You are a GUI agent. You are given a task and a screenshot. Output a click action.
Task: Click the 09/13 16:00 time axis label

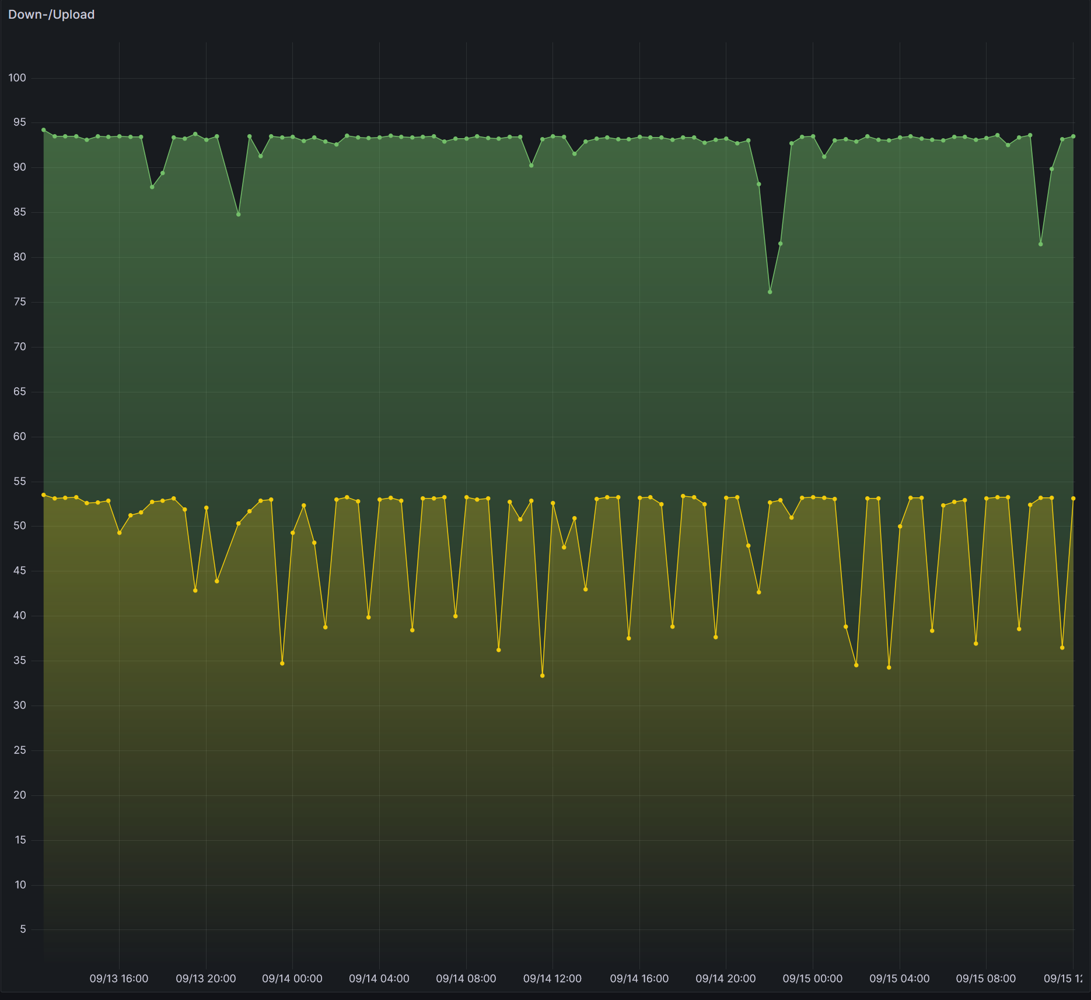(119, 979)
